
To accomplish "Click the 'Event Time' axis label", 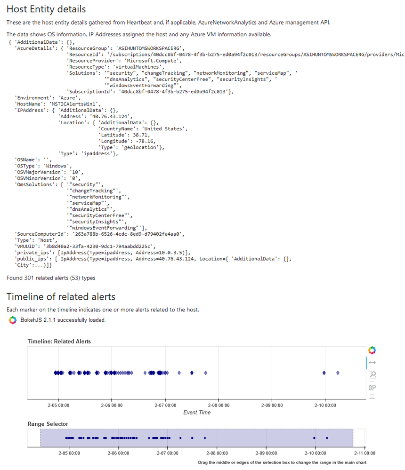I will pos(197,413).
